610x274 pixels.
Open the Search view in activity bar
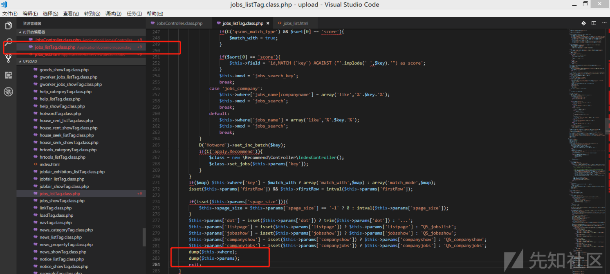8,42
